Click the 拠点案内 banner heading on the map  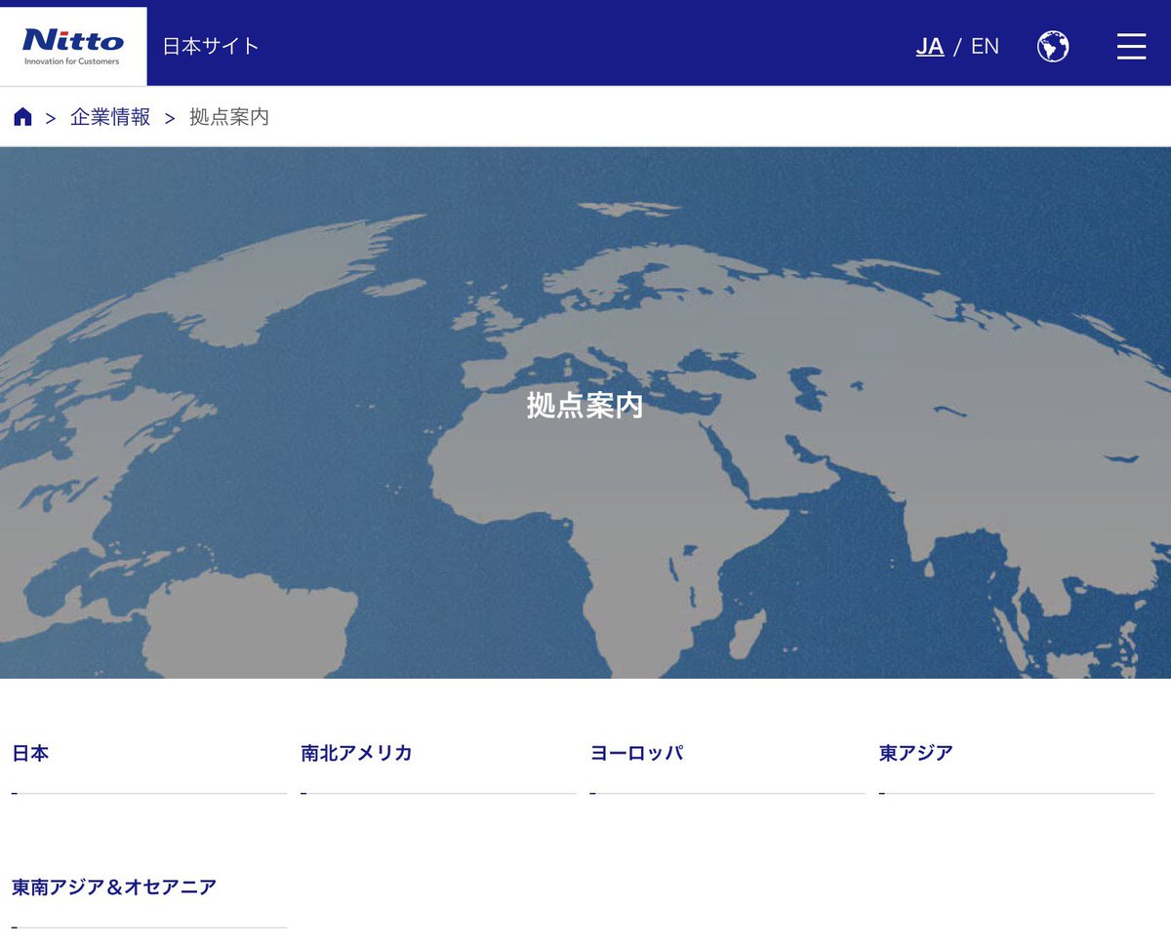[x=585, y=407]
